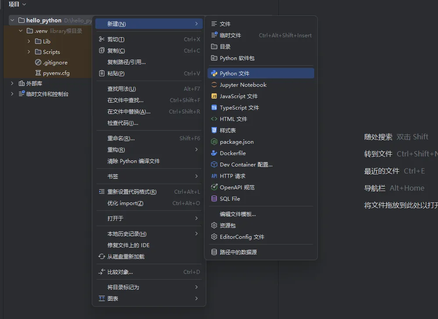Click the 随处搜索 hint text
Viewport: 438px width, 319px height.
(378, 137)
